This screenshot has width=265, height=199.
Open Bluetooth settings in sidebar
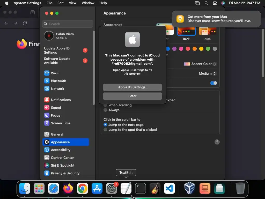pyautogui.click(x=65, y=81)
